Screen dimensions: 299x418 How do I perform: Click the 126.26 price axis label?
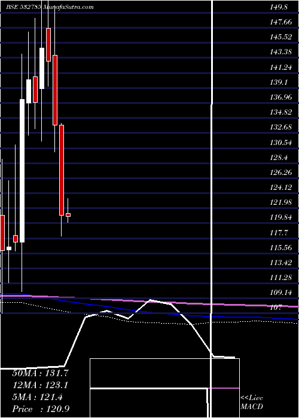click(280, 173)
